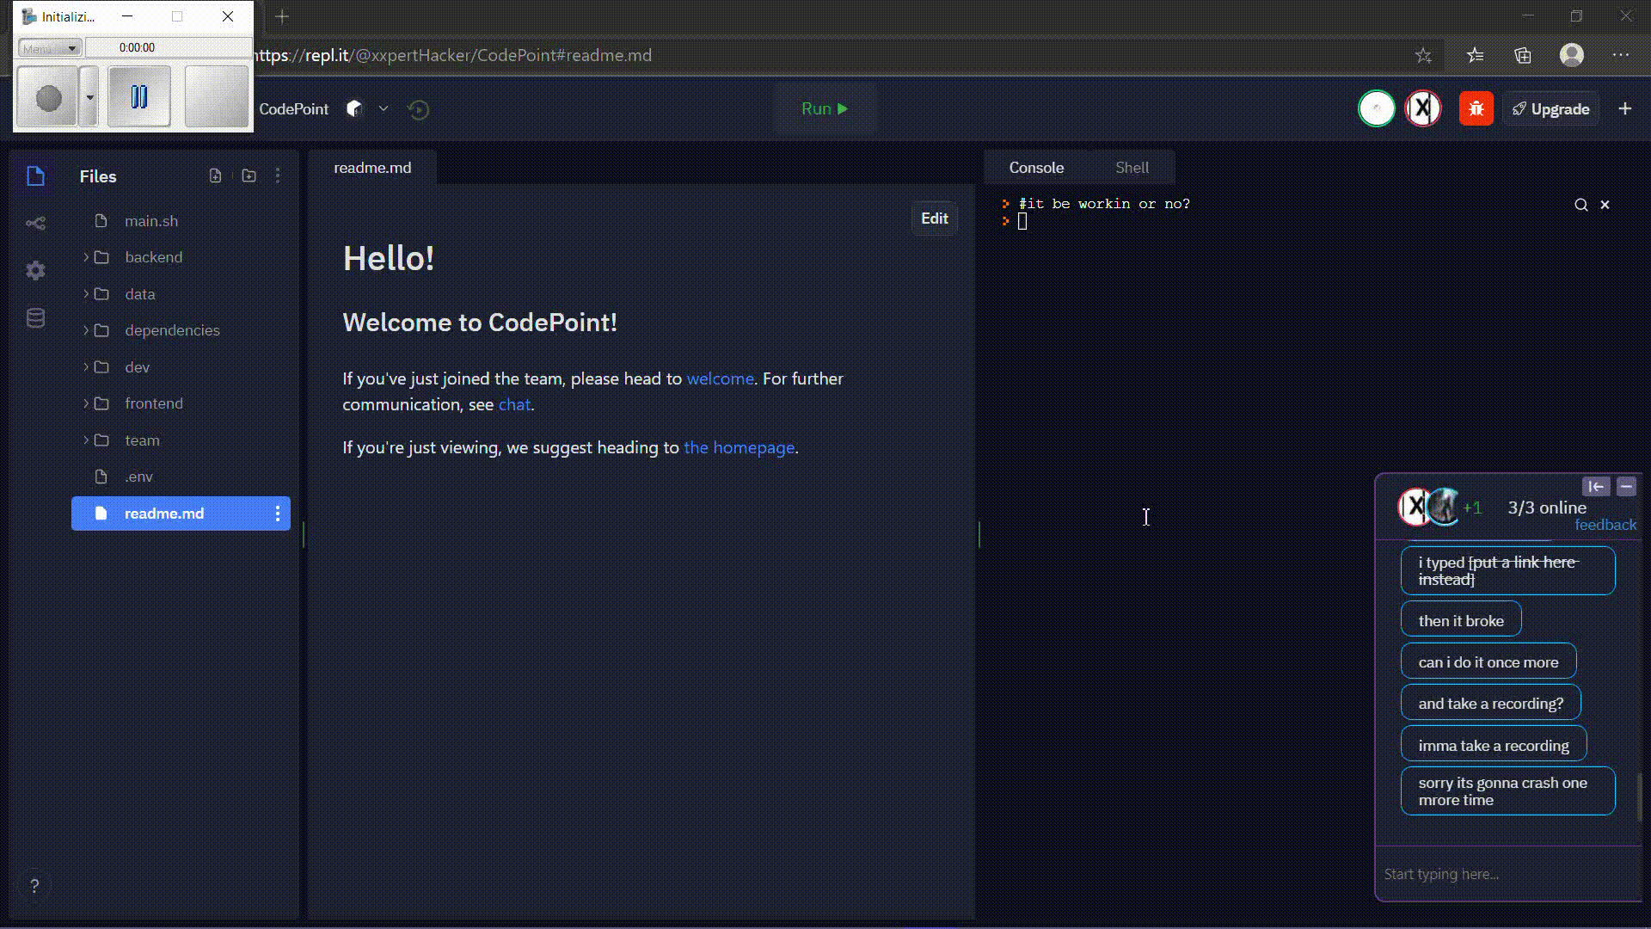Open the version control sidebar icon
Screen dimensions: 1651x929
(35, 224)
